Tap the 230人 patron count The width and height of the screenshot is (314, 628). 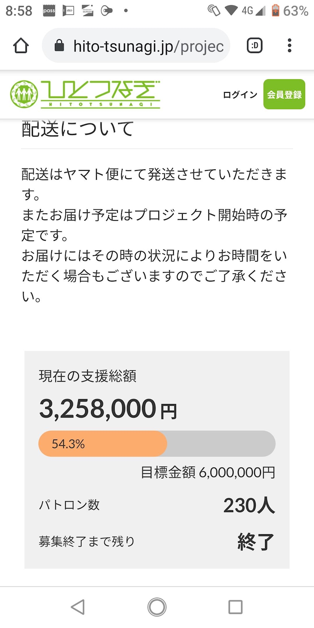tap(249, 505)
